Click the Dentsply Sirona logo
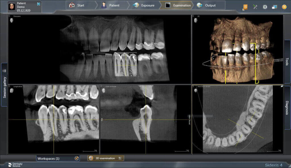The height and width of the screenshot is (168, 291). (x=15, y=165)
